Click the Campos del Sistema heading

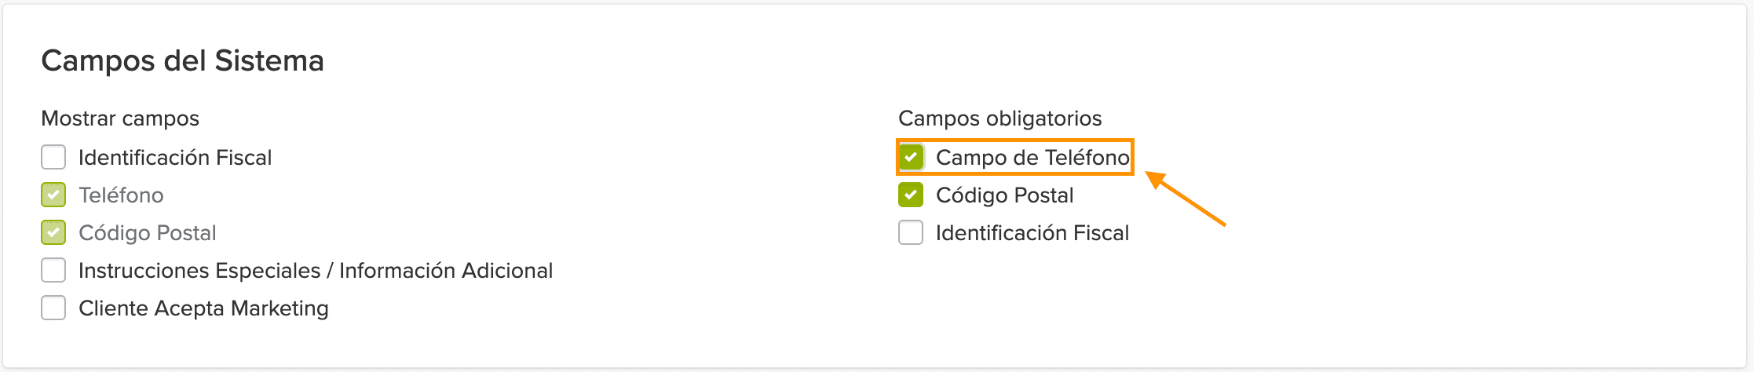pos(182,60)
